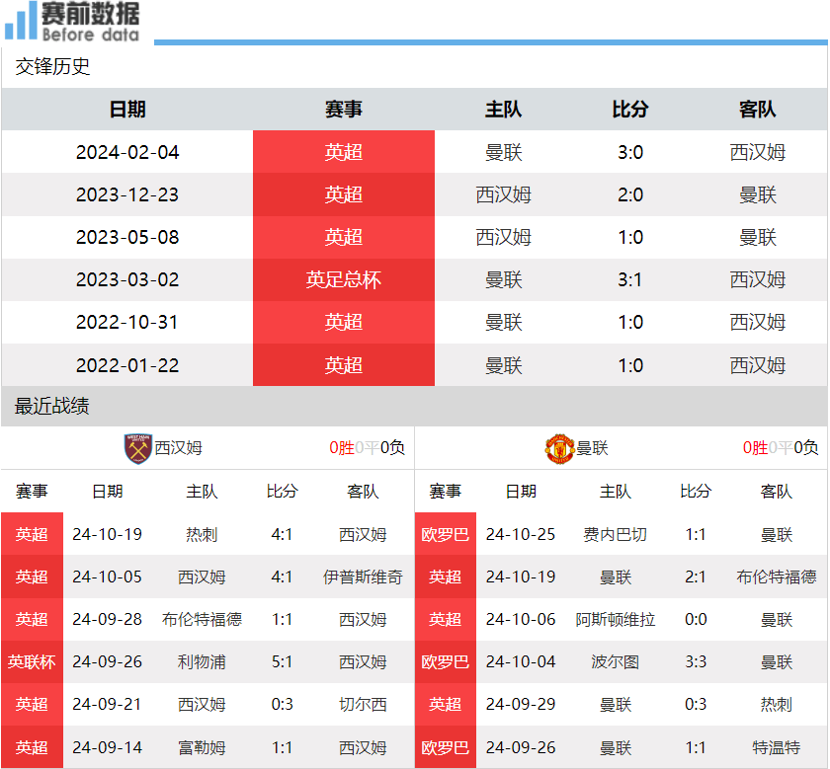This screenshot has height=769, width=830.
Task: Click the 3:1 score on 2023-03-02
Action: point(630,279)
